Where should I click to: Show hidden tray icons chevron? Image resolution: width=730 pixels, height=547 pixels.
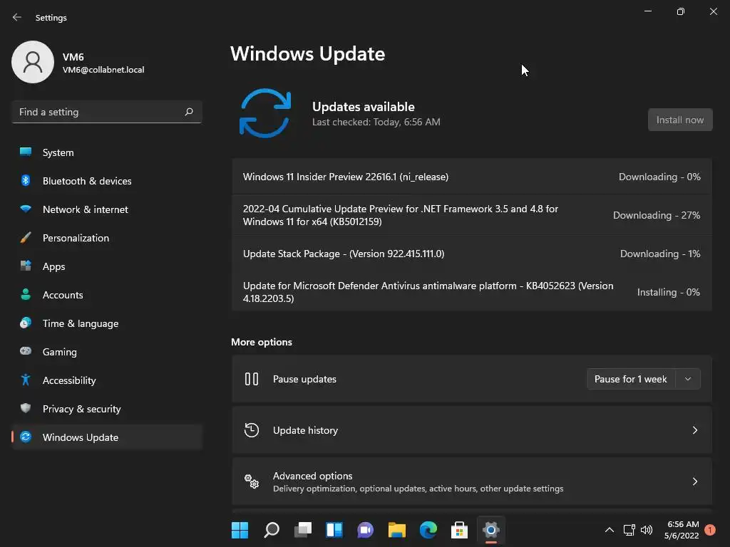[609, 530]
